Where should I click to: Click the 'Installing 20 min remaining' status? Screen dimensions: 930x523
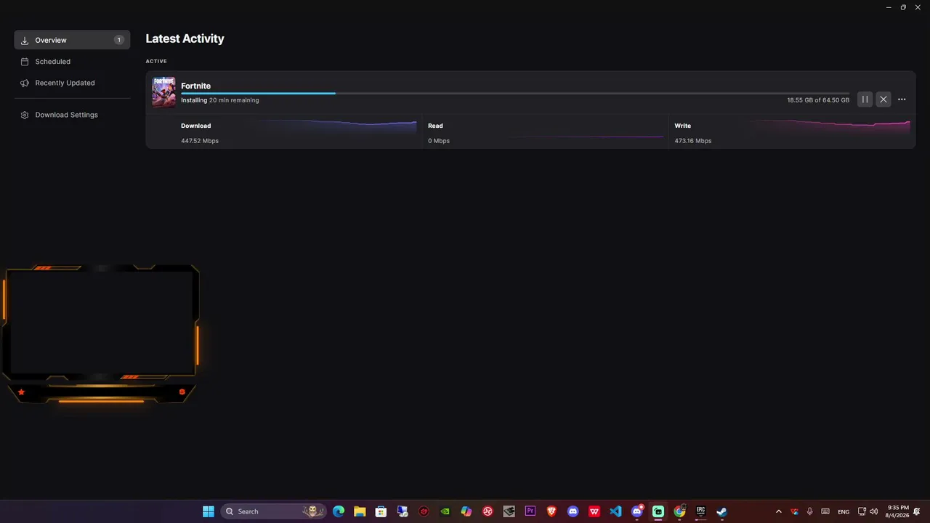tap(219, 100)
